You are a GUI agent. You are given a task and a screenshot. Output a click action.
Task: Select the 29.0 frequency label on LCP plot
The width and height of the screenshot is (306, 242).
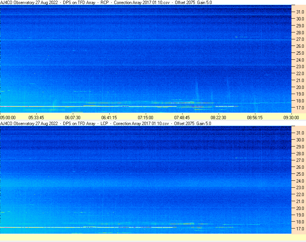coord(300,147)
